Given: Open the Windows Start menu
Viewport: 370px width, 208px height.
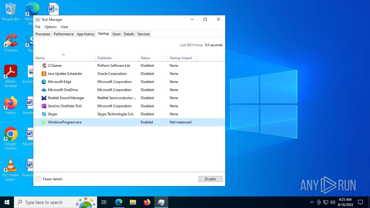Looking at the screenshot, I should pyautogui.click(x=7, y=202).
